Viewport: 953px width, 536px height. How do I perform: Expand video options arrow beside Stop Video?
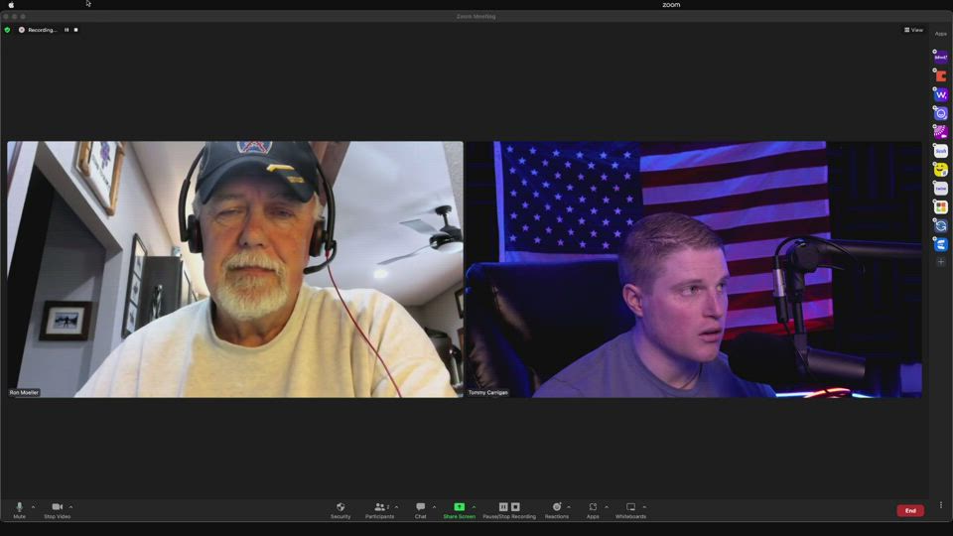click(x=70, y=507)
